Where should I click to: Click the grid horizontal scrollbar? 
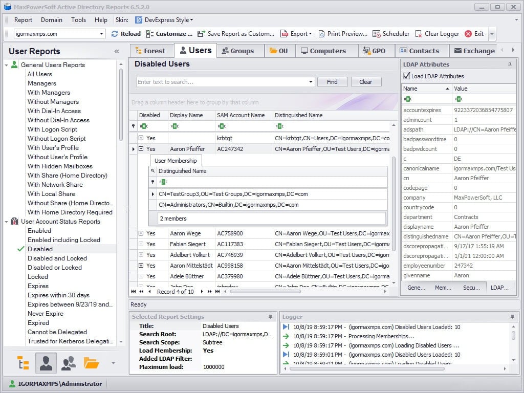[x=266, y=291]
